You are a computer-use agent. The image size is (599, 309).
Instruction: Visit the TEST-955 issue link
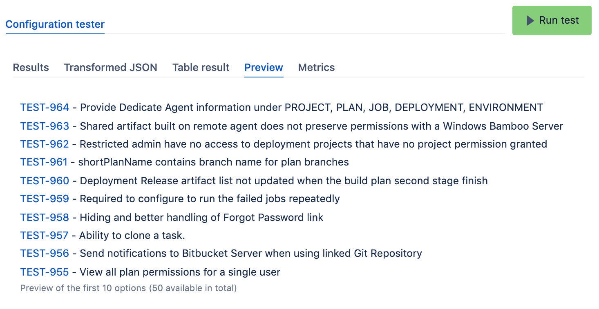click(x=45, y=272)
